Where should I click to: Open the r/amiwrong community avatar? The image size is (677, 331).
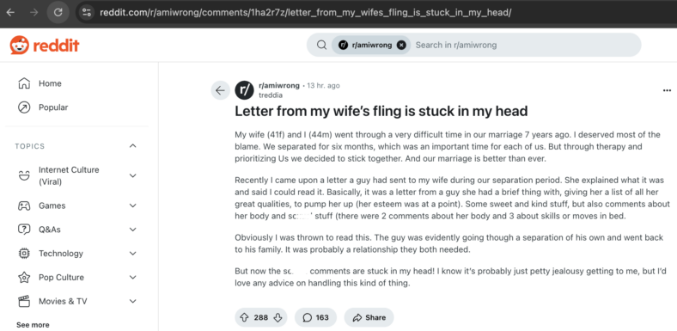(x=244, y=90)
